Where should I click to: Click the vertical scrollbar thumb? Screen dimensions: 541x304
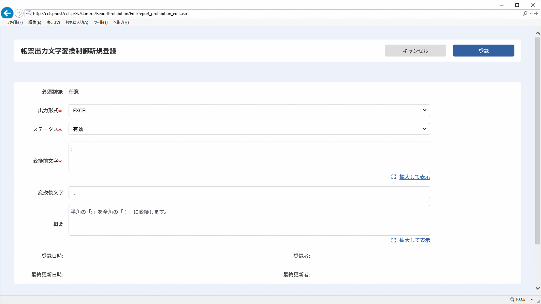(x=538, y=141)
